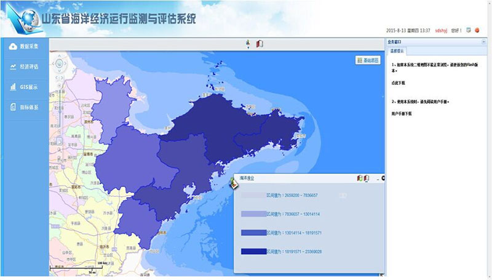
Task: Click the red book icon in map toolbar
Action: [x=260, y=44]
